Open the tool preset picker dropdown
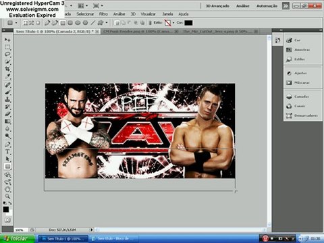Viewport: 324px width, 243px height. (x=16, y=23)
